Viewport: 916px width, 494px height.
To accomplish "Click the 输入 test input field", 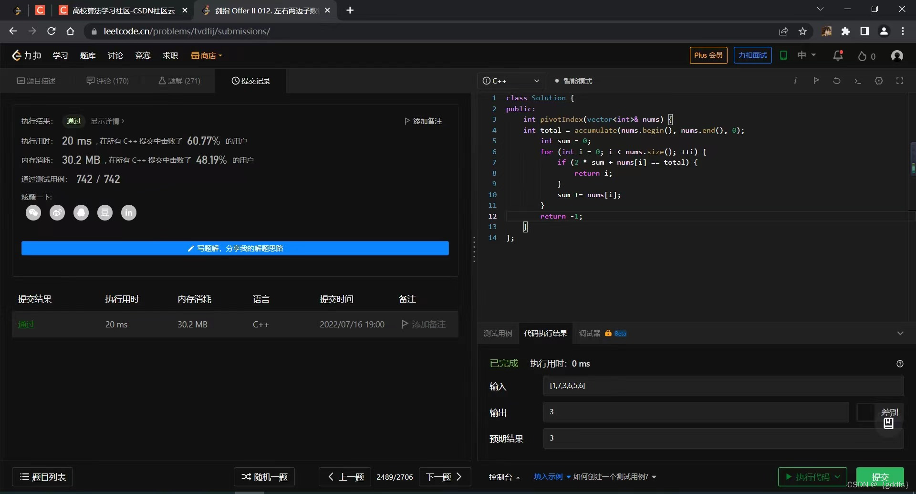I will point(723,386).
